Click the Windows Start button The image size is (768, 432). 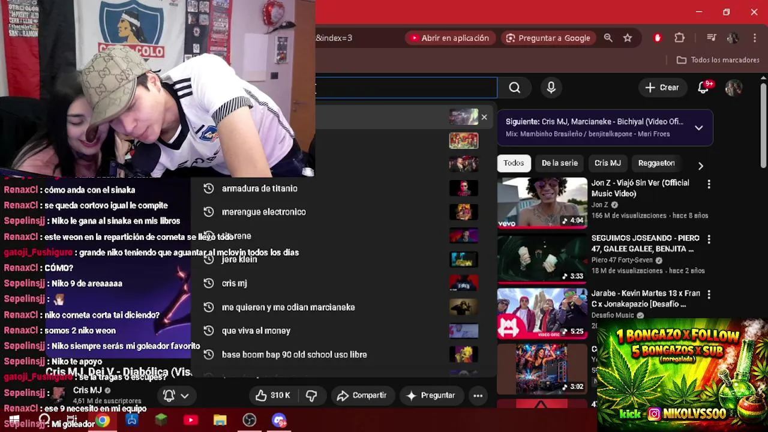point(14,421)
